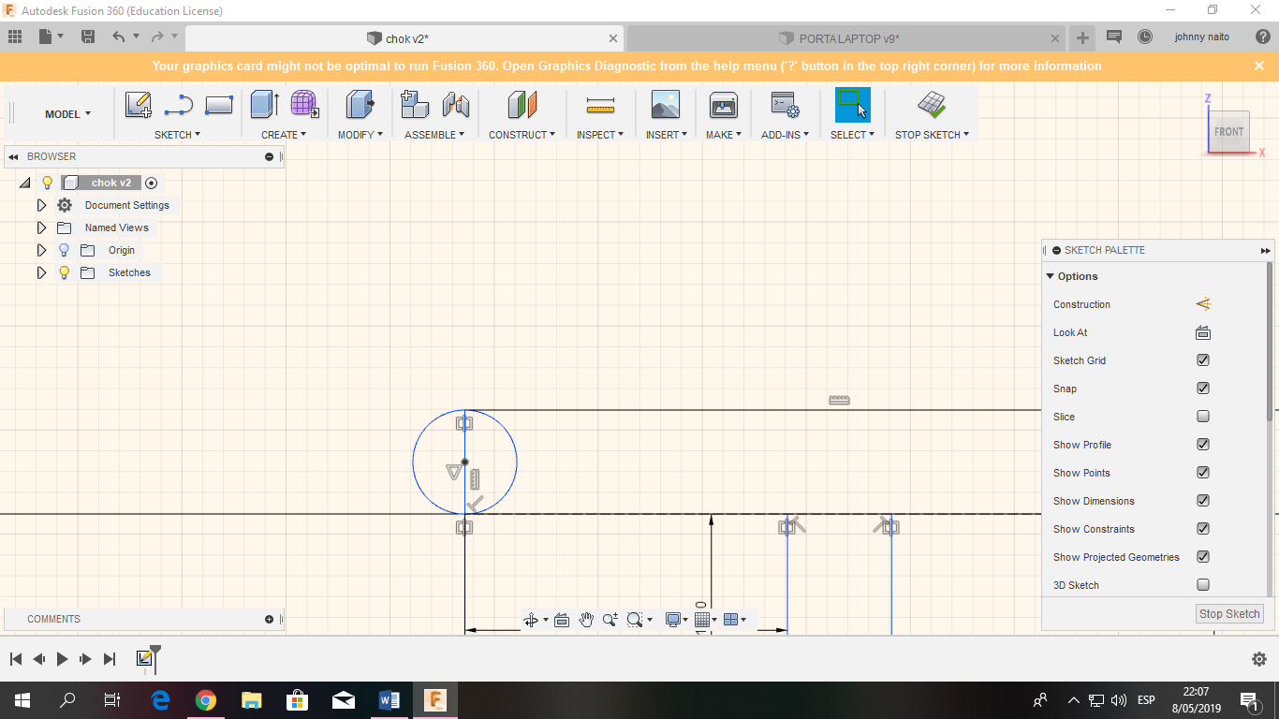Toggle Show Constraints checkbox

(x=1203, y=529)
